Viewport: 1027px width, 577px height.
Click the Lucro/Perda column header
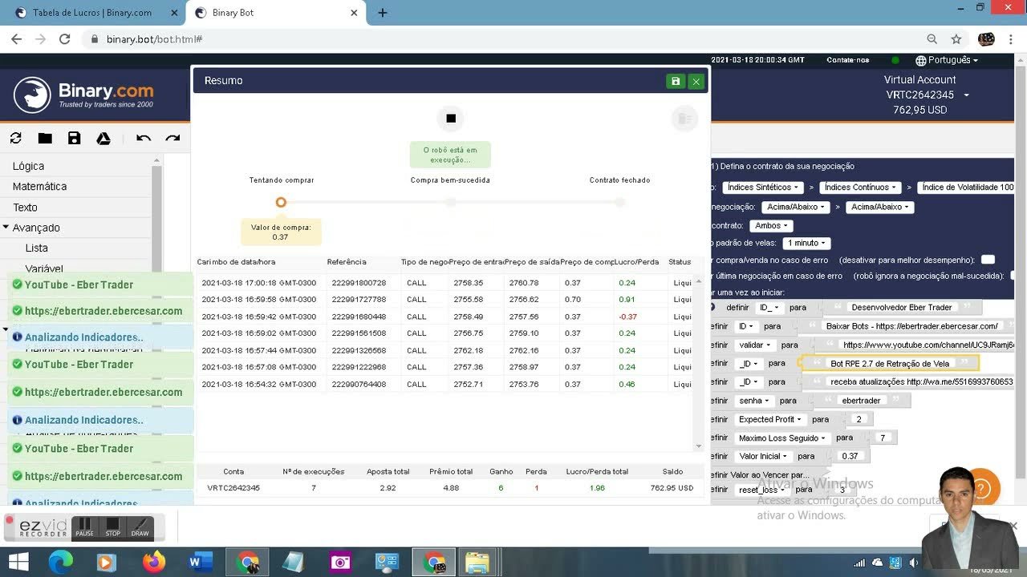point(637,262)
